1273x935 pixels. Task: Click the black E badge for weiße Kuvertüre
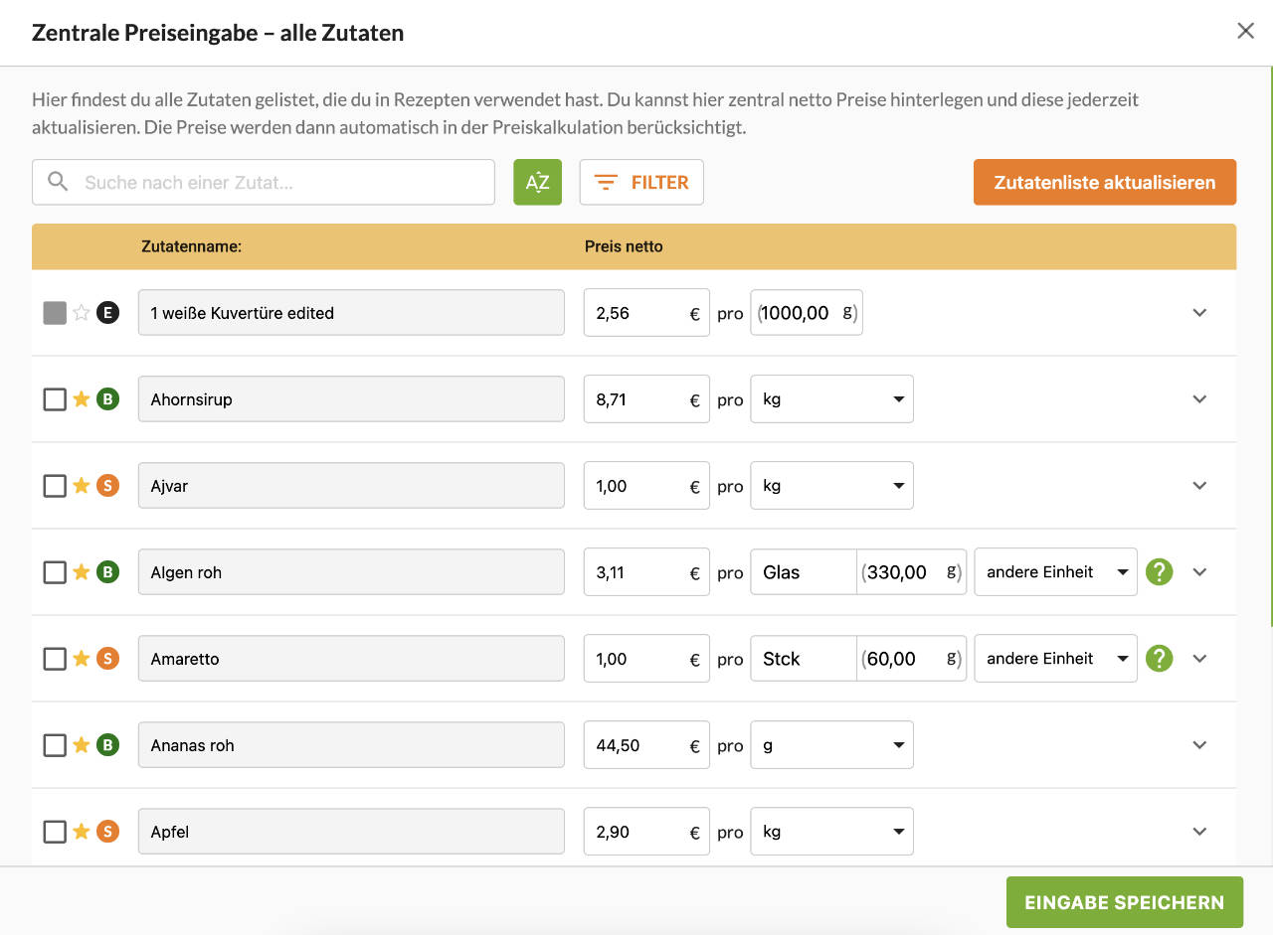tap(107, 313)
